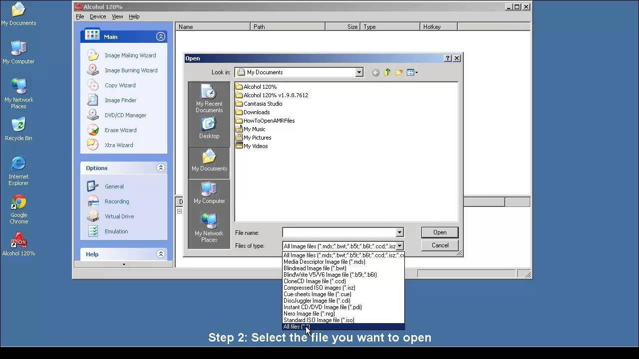Image resolution: width=639 pixels, height=359 pixels.
Task: Open the DVD/CD Manager icon
Action: click(93, 115)
